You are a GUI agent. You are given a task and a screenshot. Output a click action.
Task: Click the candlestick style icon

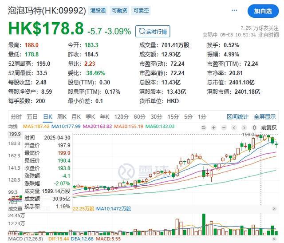point(254,127)
